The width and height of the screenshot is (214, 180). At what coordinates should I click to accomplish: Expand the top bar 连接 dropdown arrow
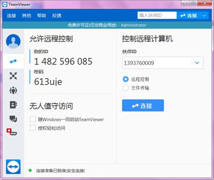click(x=205, y=15)
